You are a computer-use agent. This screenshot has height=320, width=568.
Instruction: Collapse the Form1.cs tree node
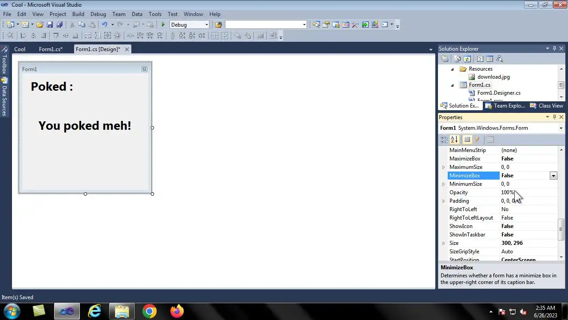452,85
